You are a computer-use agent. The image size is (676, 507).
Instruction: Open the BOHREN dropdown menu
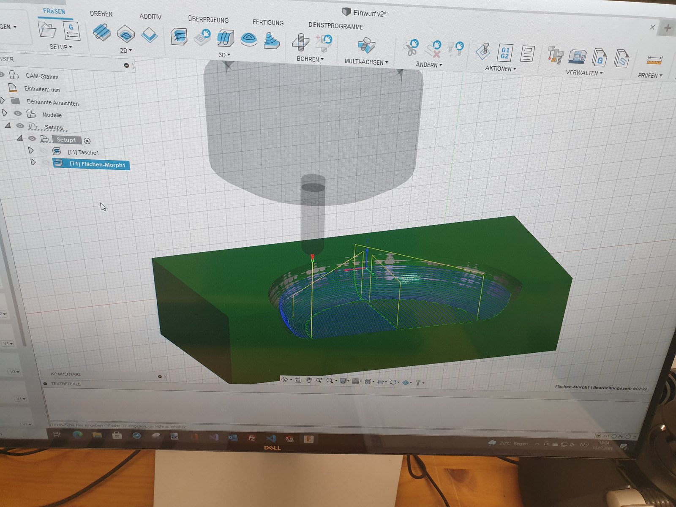pos(310,59)
